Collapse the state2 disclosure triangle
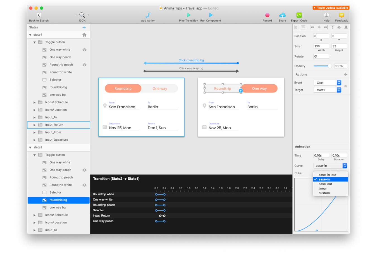The image size is (377, 254). point(30,148)
